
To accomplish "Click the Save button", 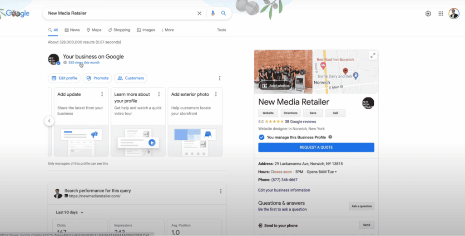I will click(313, 113).
